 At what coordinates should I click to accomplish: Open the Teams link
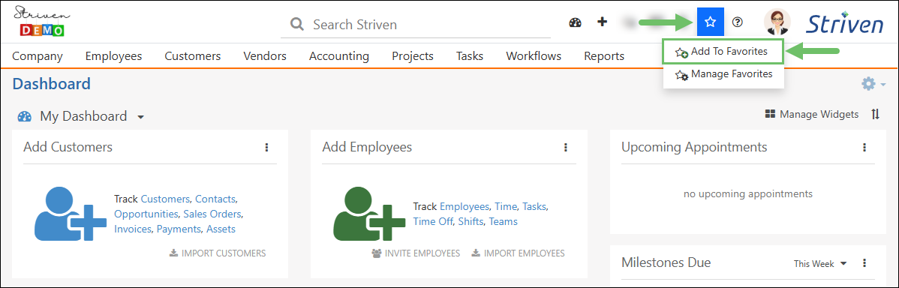click(x=504, y=221)
